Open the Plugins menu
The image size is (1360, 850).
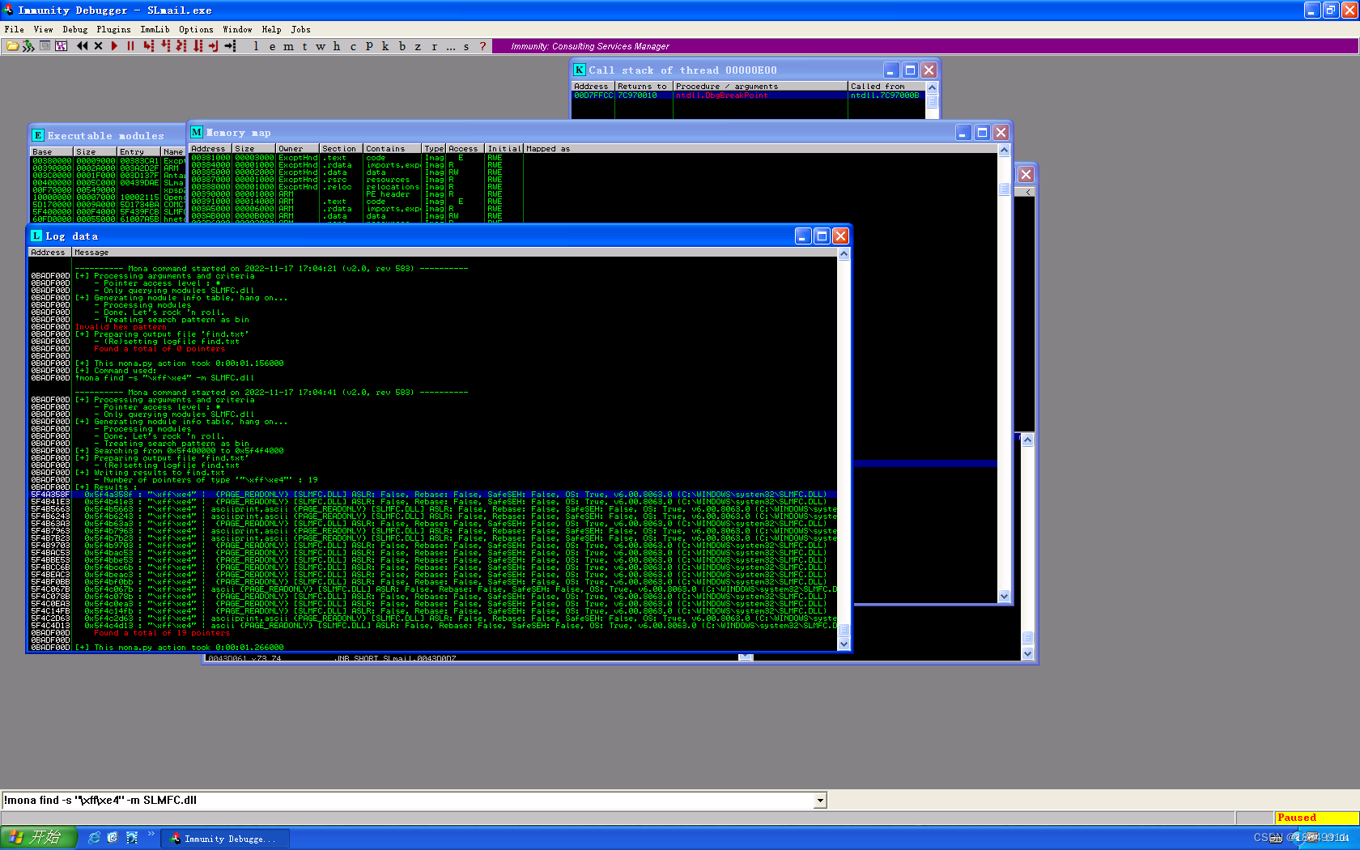(113, 29)
